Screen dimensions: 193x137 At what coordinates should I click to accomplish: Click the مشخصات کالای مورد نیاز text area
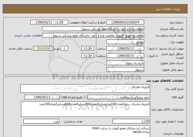[85, 109]
